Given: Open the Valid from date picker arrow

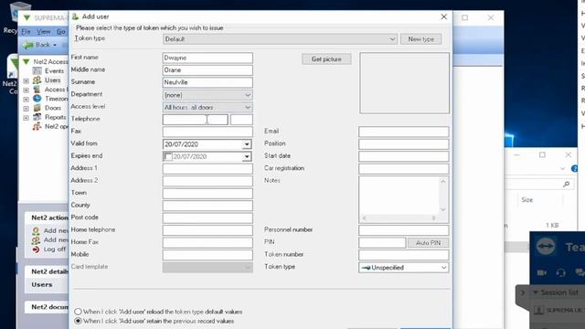Looking at the screenshot, I should click(247, 144).
